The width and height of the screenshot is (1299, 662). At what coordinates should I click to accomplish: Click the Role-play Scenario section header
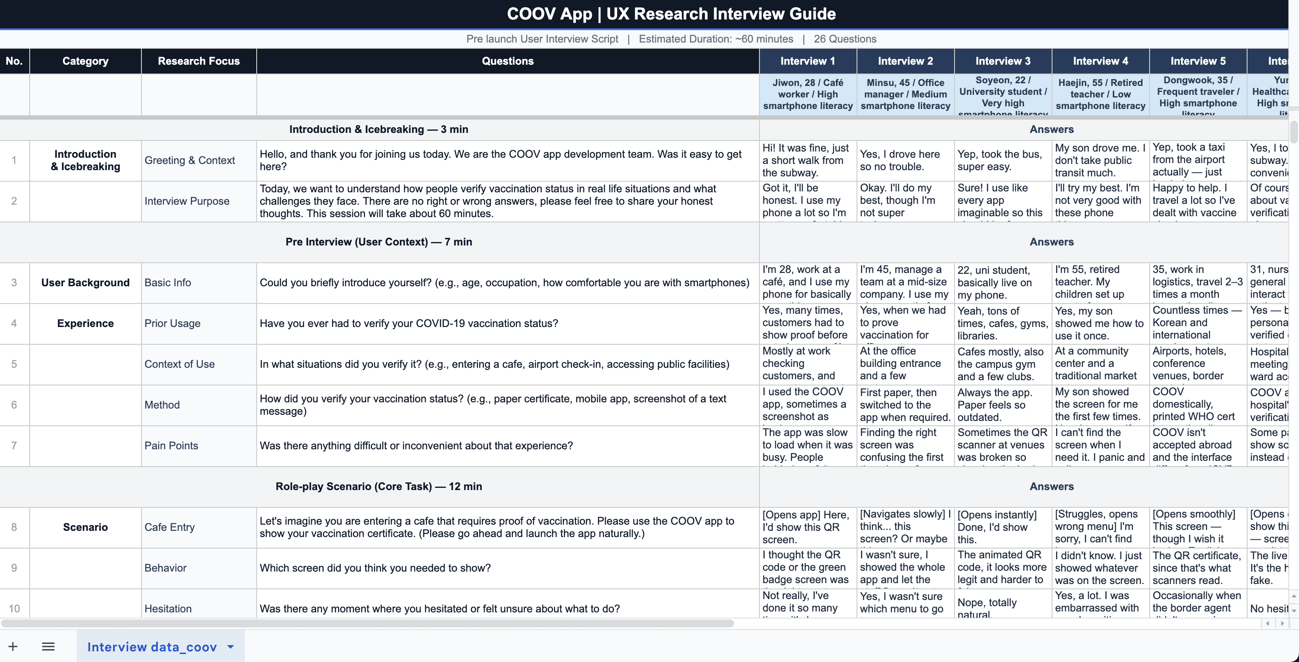pyautogui.click(x=379, y=487)
